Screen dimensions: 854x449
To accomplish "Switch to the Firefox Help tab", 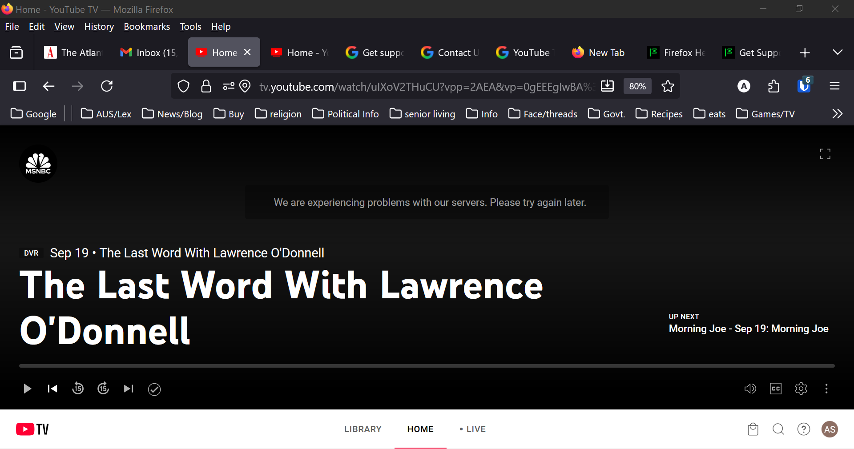I will click(676, 53).
